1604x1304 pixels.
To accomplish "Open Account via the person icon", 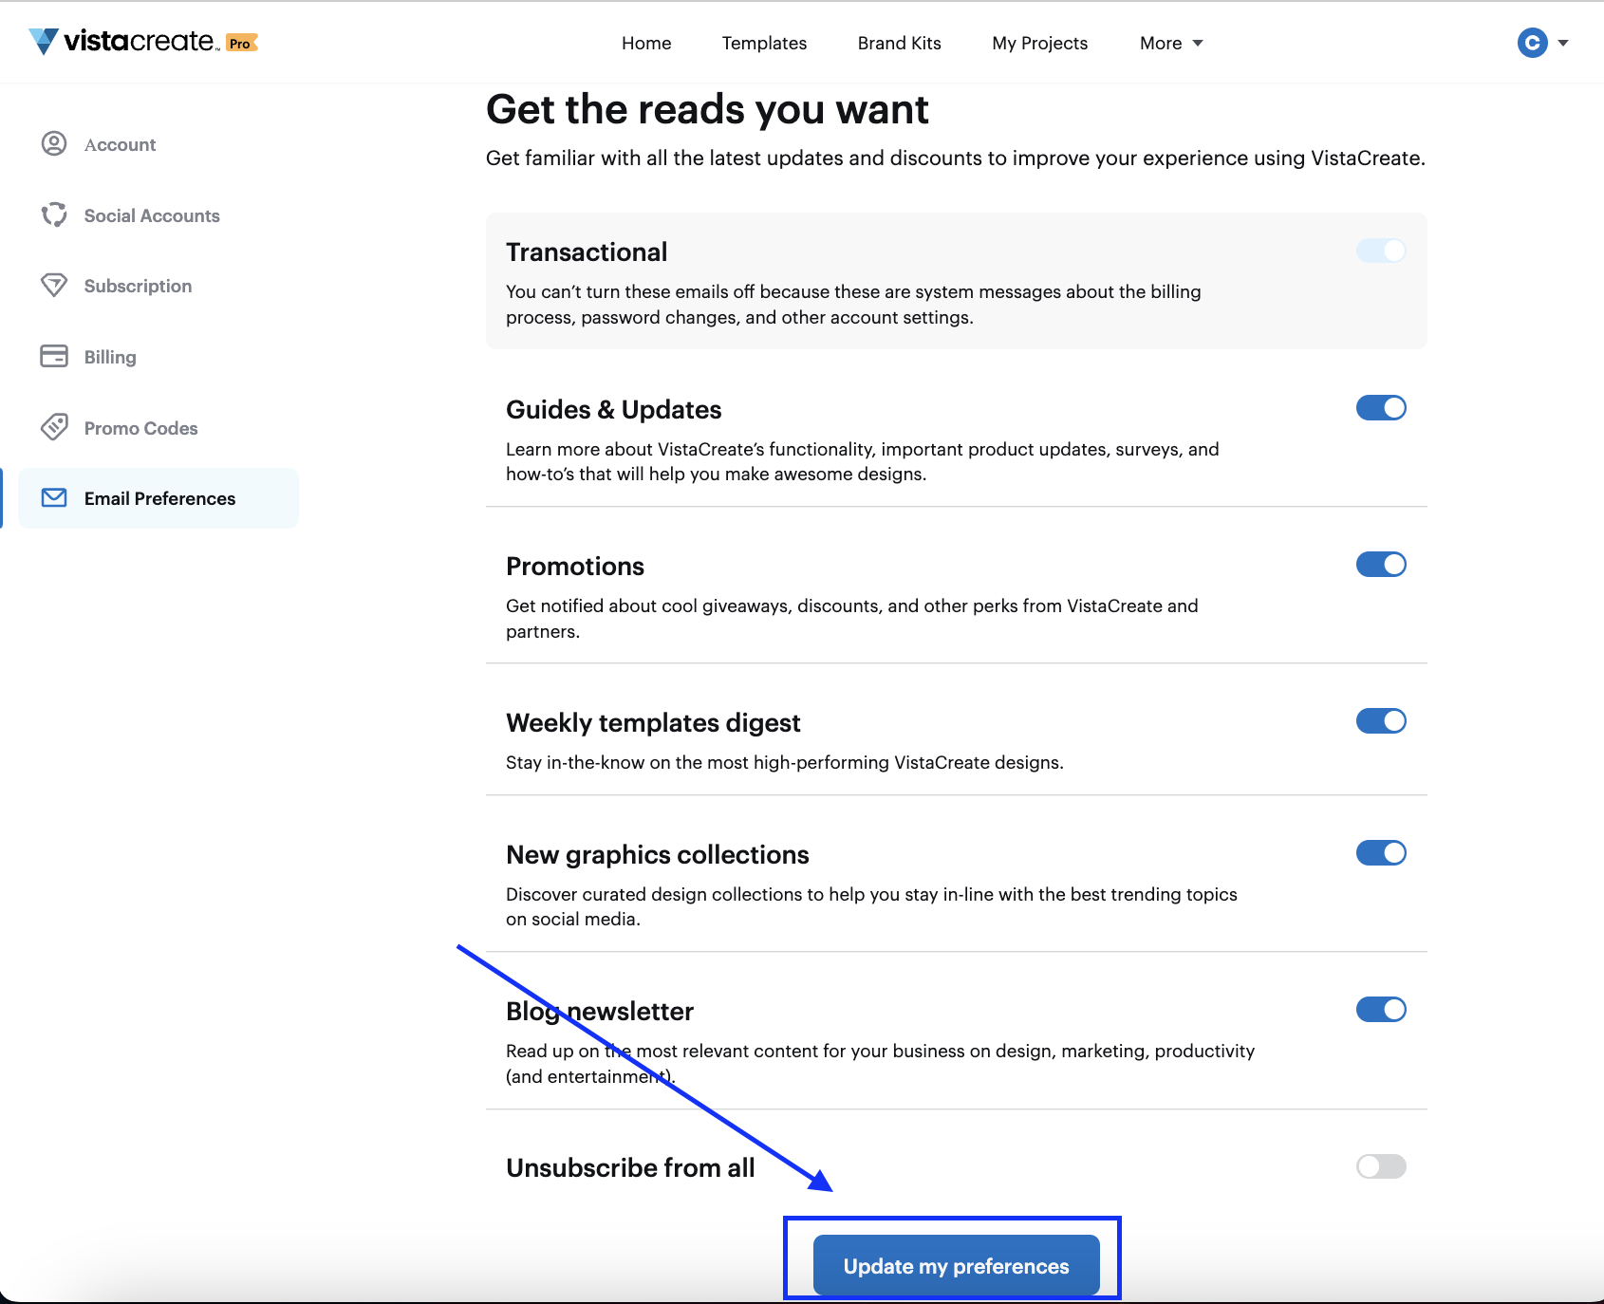I will pos(54,143).
